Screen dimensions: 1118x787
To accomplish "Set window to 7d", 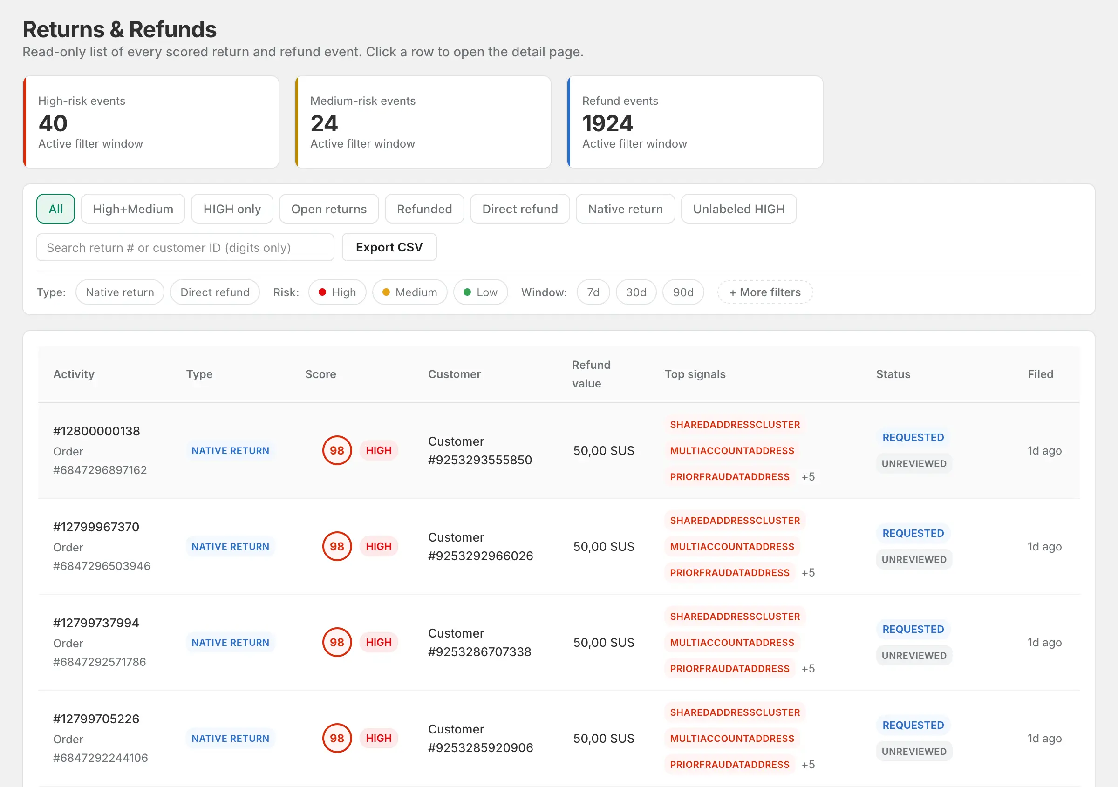I will click(593, 292).
